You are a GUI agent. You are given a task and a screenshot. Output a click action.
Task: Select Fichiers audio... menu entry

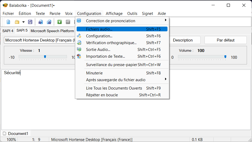[99, 29]
